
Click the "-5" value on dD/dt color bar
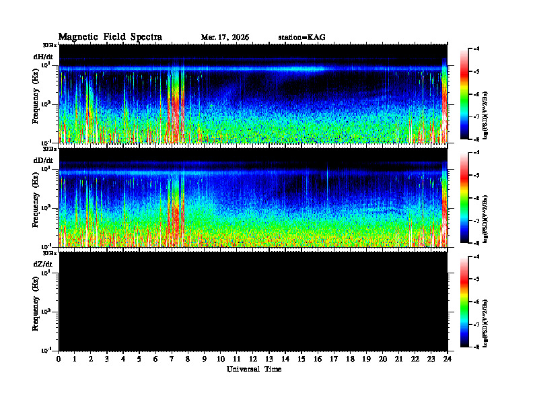476,176
